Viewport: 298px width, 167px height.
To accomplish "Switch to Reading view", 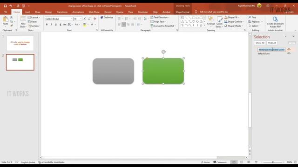I will click(249, 162).
